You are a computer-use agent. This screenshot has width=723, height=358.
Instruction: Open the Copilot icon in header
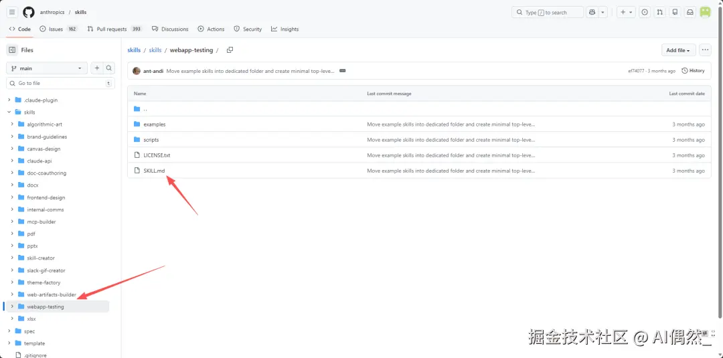tap(592, 13)
